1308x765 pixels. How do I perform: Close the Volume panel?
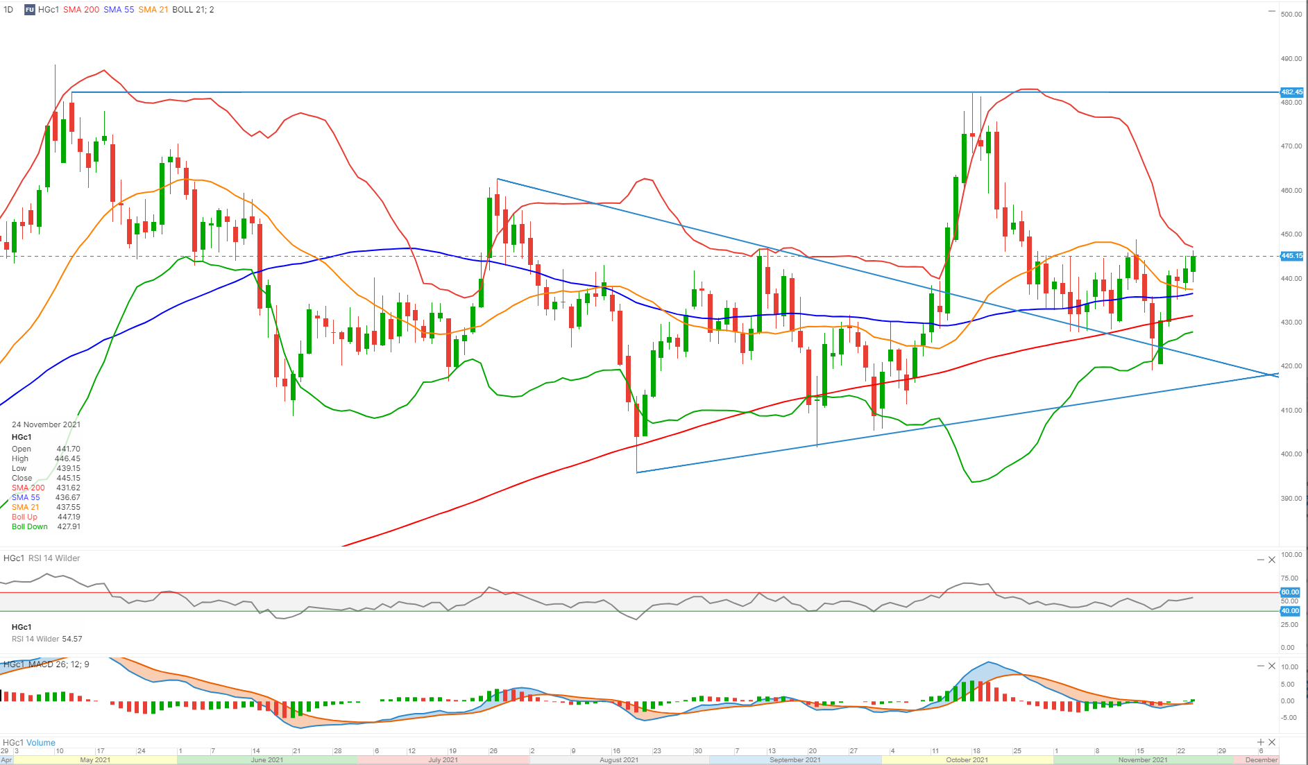[x=1272, y=742]
